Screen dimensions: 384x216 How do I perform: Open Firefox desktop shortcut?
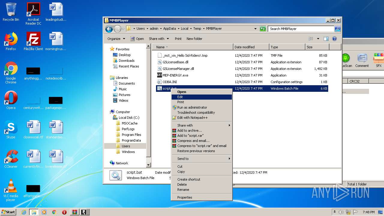(x=11, y=41)
